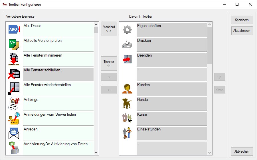Click the Drucken printer icon
257x160 pixels.
pos(127,44)
